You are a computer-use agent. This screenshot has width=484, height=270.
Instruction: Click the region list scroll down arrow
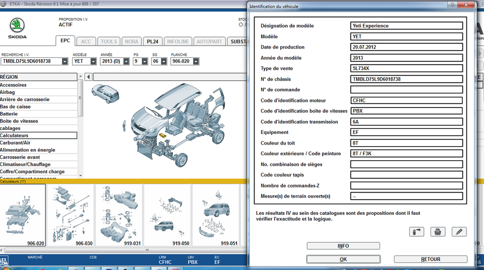pos(80,175)
